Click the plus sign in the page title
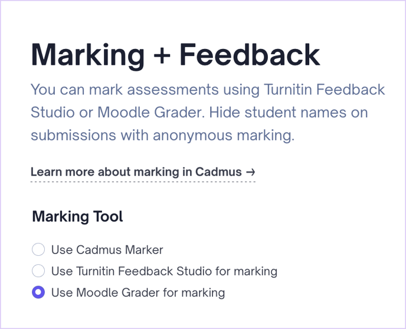The height and width of the screenshot is (329, 406). (161, 56)
